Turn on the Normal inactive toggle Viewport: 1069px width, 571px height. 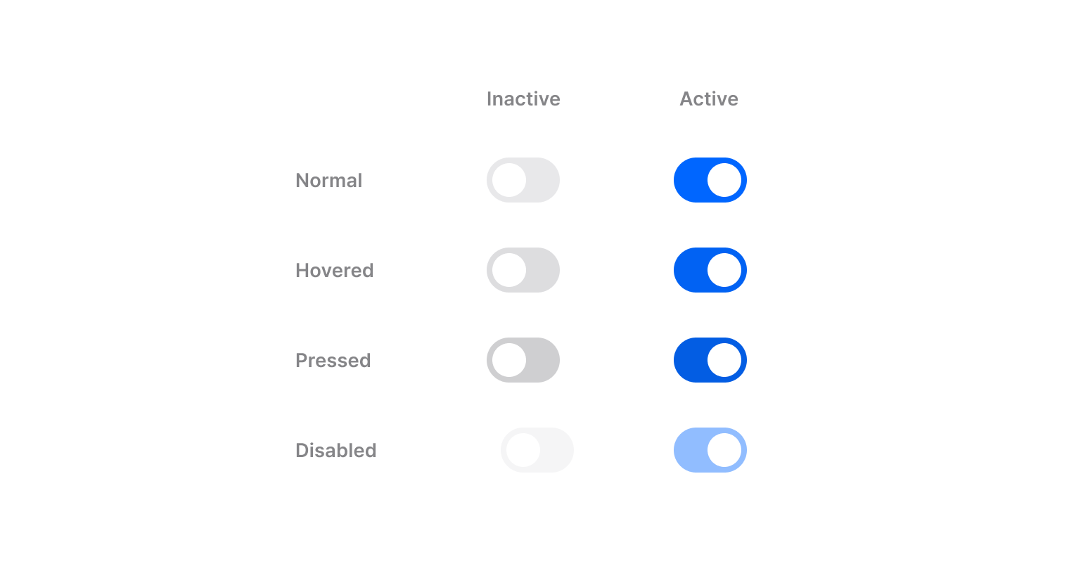pyautogui.click(x=523, y=180)
